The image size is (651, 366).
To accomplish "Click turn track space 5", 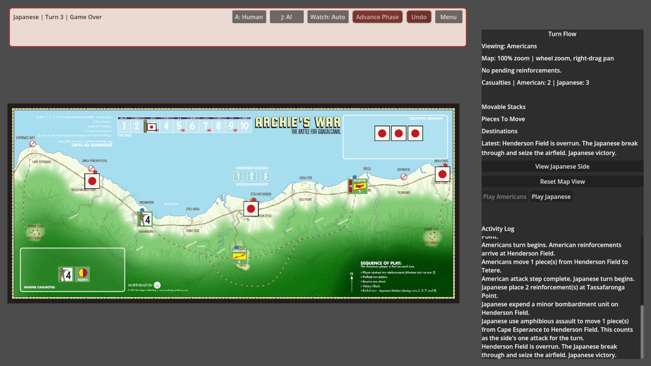I will pyautogui.click(x=179, y=126).
